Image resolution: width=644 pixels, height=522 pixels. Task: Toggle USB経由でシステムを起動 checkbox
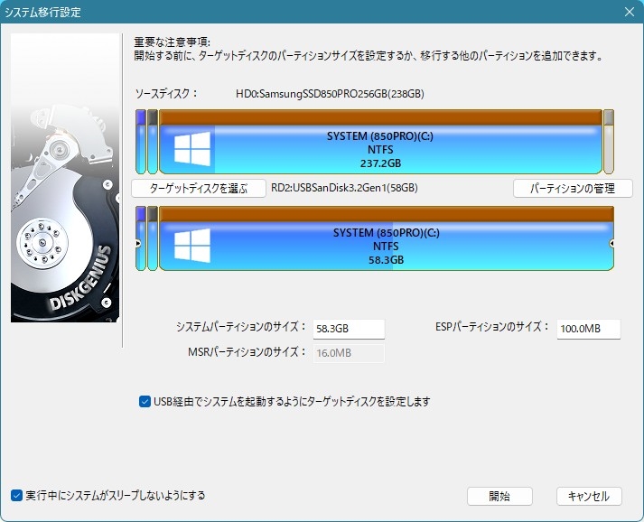tap(145, 401)
